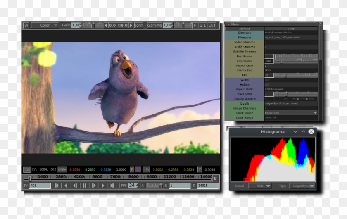
Task: Click the start frame field showing 1
Action: click(180, 186)
